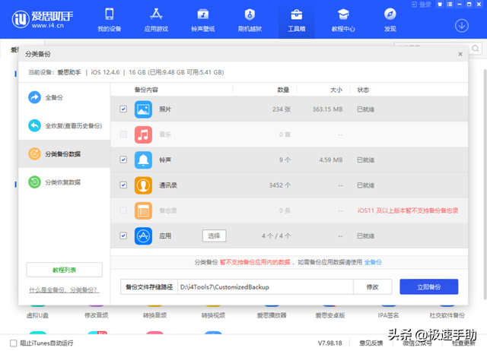Click the 应用 App Store icon
487x351 pixels.
143,236
